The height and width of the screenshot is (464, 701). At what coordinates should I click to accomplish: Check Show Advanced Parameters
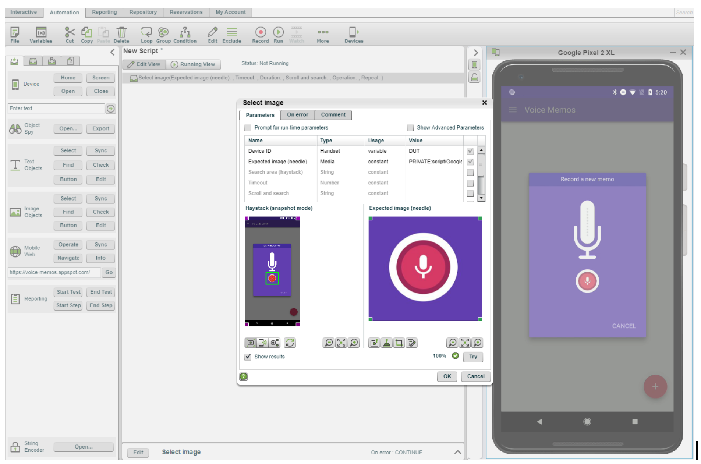click(410, 128)
